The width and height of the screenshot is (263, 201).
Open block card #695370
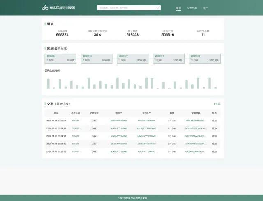point(205,59)
